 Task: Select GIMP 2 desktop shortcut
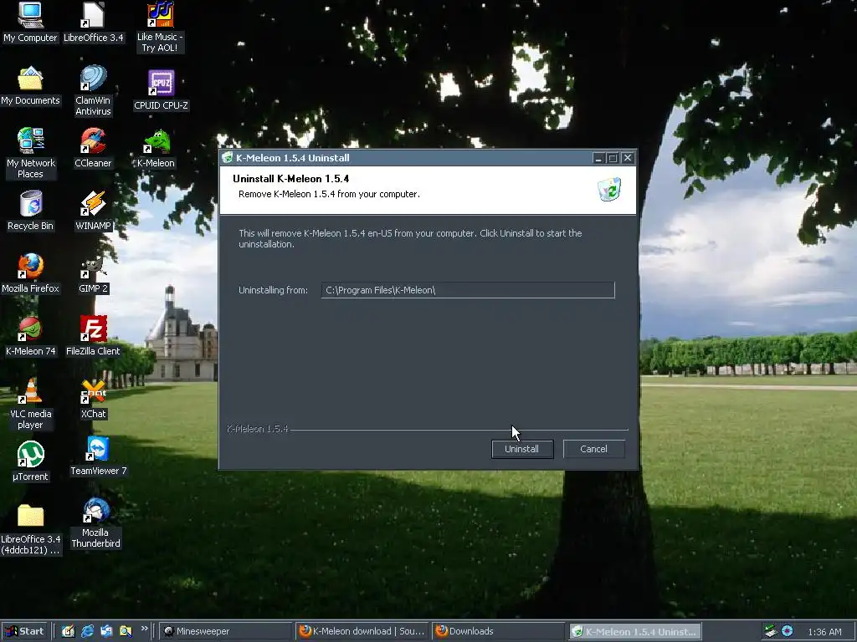tap(93, 273)
